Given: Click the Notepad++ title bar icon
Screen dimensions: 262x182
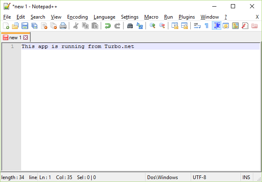Looking at the screenshot, I should [x=7, y=6].
